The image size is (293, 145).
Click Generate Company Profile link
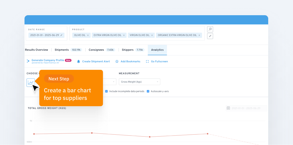tap(48, 60)
